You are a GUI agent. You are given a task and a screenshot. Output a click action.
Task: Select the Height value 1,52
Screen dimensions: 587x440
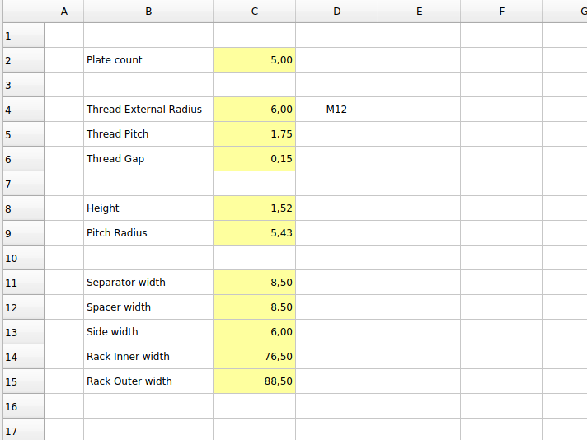point(254,208)
